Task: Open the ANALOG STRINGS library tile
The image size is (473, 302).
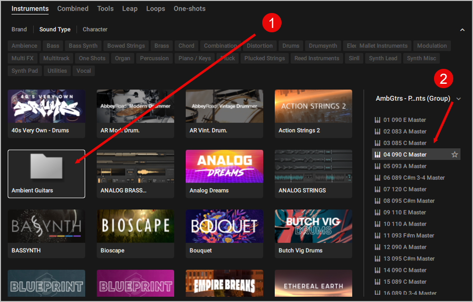Action: point(313,174)
